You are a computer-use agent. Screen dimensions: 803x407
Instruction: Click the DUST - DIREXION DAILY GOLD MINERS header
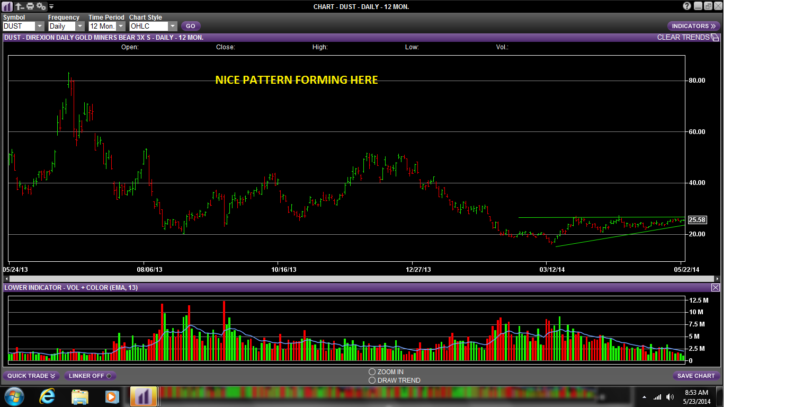click(x=104, y=38)
